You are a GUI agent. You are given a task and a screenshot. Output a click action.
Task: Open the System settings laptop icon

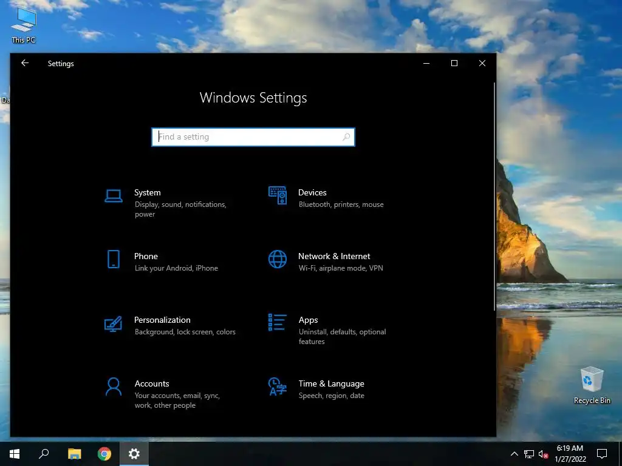(x=114, y=196)
